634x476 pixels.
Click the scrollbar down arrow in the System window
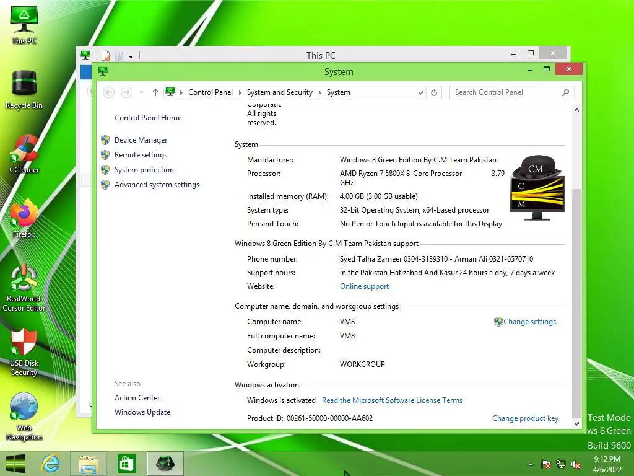[x=576, y=424]
